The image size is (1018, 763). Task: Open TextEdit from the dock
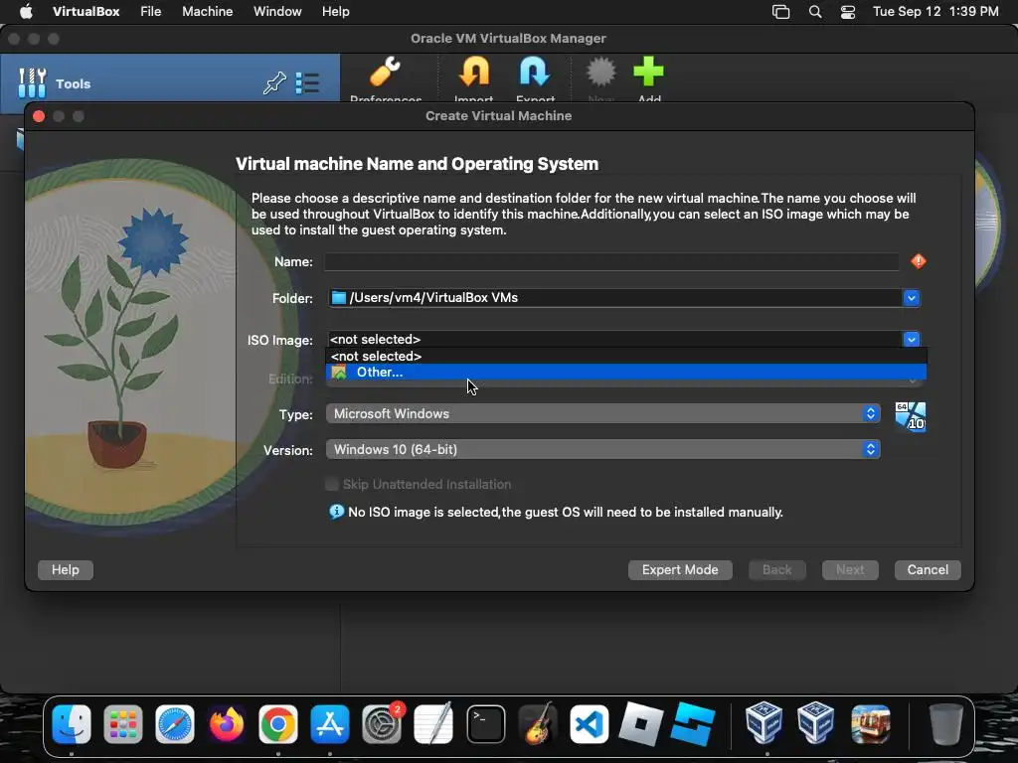pyautogui.click(x=433, y=724)
